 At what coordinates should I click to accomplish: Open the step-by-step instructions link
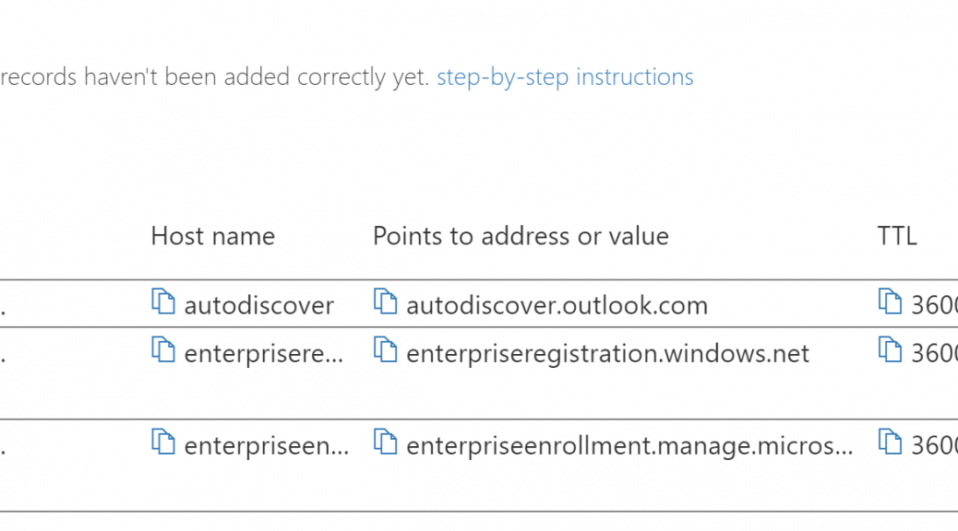click(x=565, y=77)
